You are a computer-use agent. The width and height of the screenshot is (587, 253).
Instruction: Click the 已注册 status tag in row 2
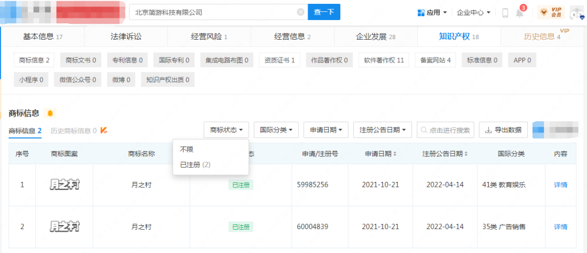[241, 227]
